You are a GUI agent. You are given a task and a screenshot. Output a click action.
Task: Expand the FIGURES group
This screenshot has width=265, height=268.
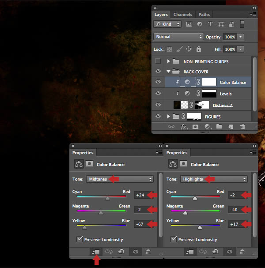coord(168,117)
